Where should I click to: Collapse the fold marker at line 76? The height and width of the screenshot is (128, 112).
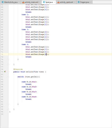(x=8, y=64)
